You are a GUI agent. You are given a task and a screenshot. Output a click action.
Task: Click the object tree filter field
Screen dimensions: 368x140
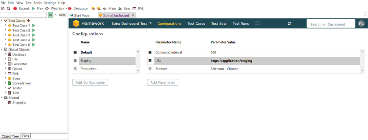click(24, 15)
